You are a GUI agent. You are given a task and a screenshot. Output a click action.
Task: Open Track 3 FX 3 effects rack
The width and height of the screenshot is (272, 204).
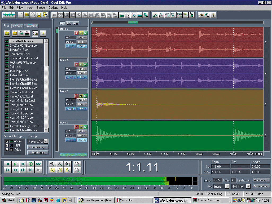click(x=82, y=46)
